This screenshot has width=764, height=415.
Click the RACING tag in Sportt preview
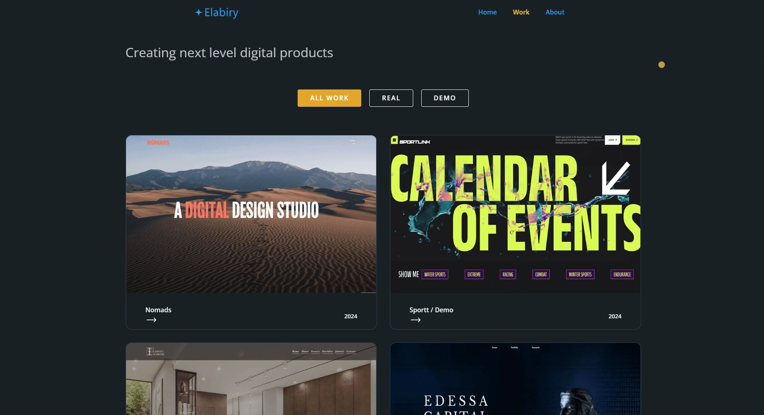coord(508,274)
